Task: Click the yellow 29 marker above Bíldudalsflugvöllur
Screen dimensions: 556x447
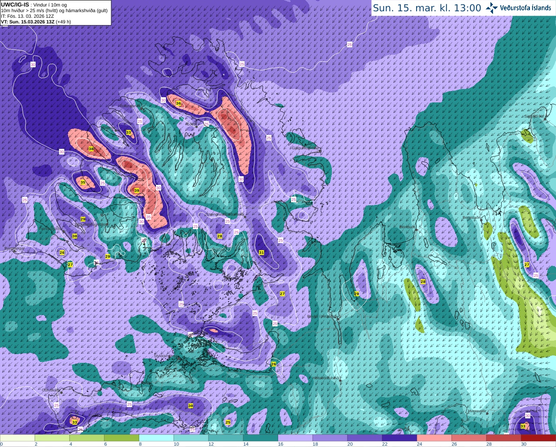Action: click(x=83, y=219)
